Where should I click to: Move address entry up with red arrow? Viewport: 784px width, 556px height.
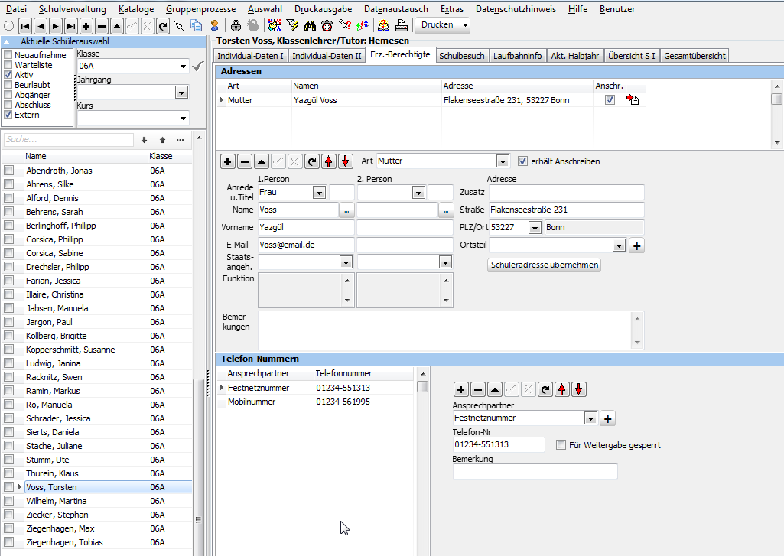(x=328, y=161)
